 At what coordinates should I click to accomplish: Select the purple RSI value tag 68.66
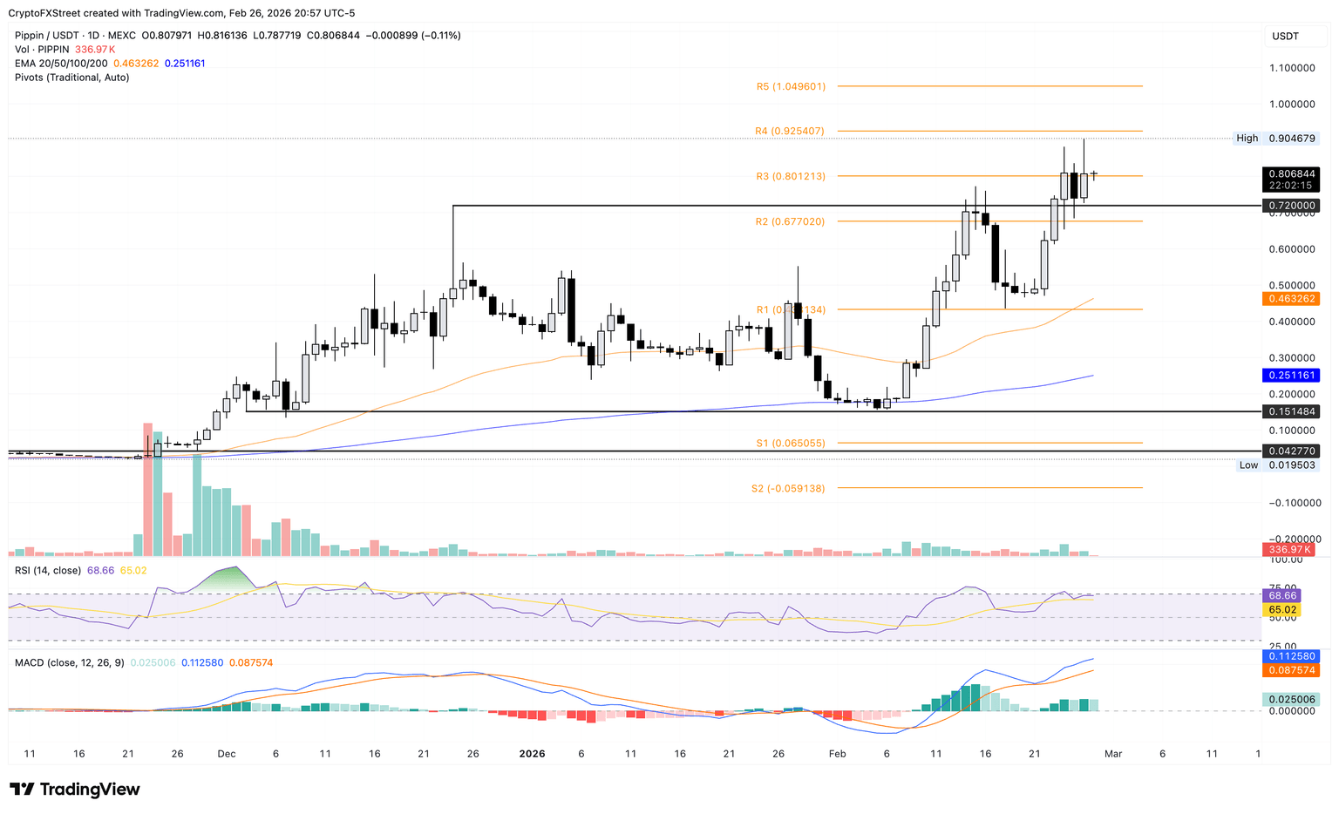[x=1283, y=596]
